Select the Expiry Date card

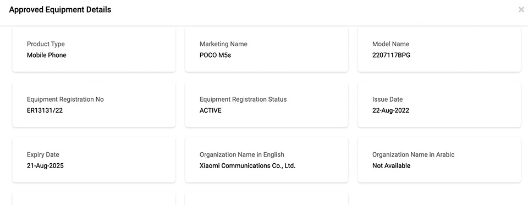tap(94, 160)
